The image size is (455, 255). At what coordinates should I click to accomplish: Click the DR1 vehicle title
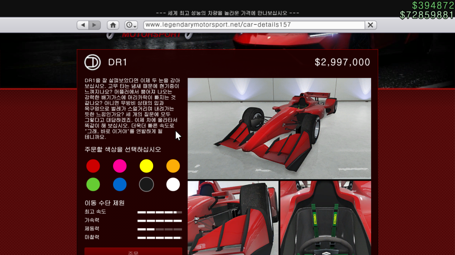click(118, 62)
